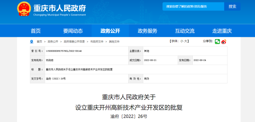Click the 发布日期 value 2022-08-24
The height and width of the screenshot is (122, 255).
pos(200,60)
